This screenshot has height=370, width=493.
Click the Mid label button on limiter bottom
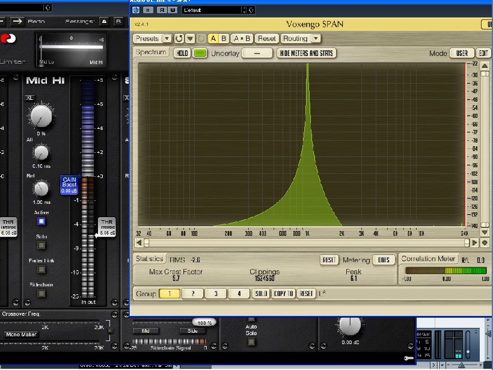tap(145, 331)
